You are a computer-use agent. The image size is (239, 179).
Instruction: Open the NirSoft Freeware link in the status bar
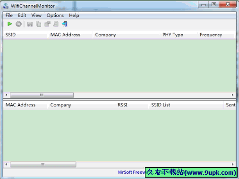[131, 172]
